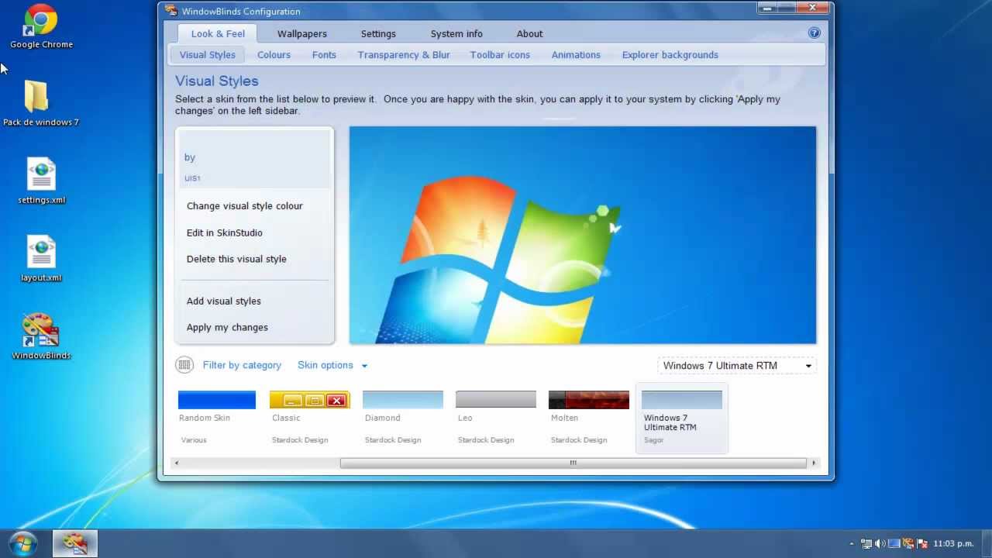The image size is (992, 558).
Task: Click the skin list scroll right arrow
Action: click(813, 463)
